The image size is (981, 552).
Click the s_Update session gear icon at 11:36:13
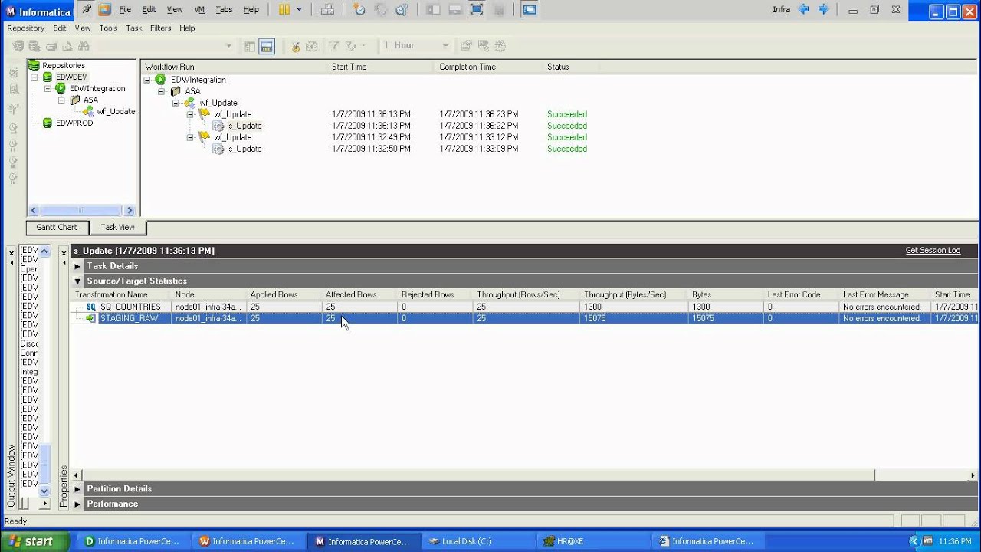(218, 126)
